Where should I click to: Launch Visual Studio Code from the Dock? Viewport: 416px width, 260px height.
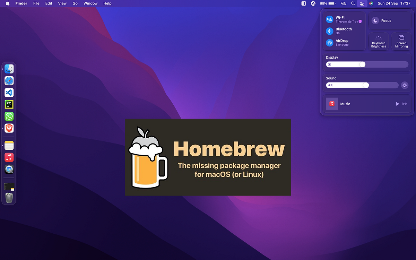(9, 92)
